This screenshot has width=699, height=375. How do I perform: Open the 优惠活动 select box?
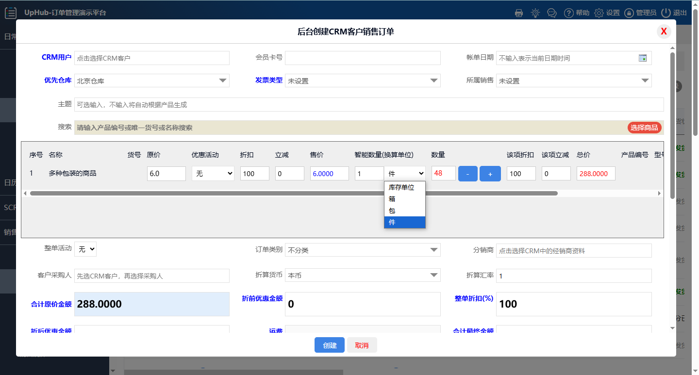pos(213,173)
